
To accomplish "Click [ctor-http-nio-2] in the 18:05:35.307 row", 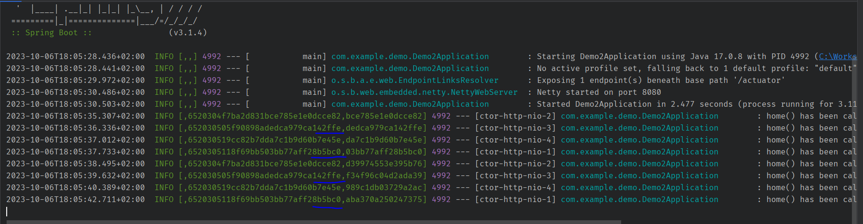I will click(x=515, y=116).
